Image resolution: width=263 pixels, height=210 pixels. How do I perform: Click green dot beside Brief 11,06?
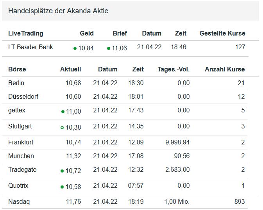pyautogui.click(x=109, y=48)
